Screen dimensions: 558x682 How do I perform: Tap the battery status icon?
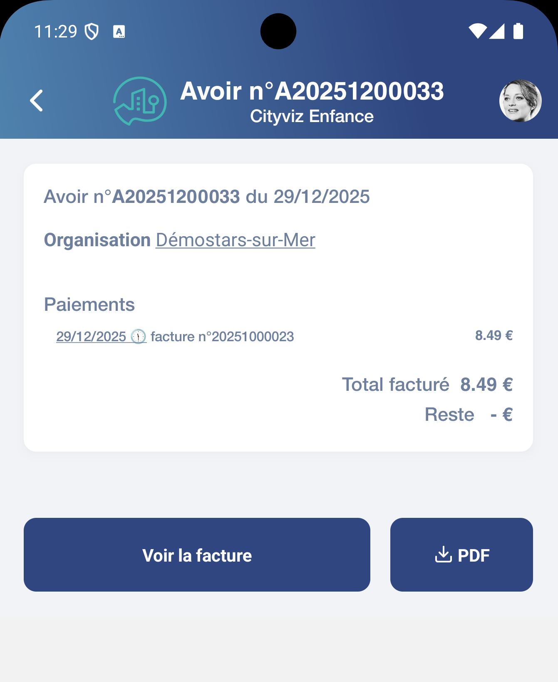(x=518, y=31)
